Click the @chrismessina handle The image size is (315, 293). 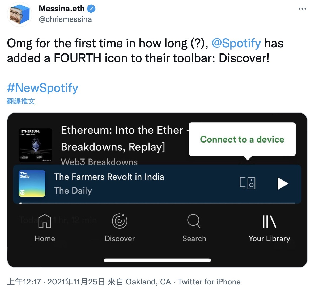(x=65, y=19)
